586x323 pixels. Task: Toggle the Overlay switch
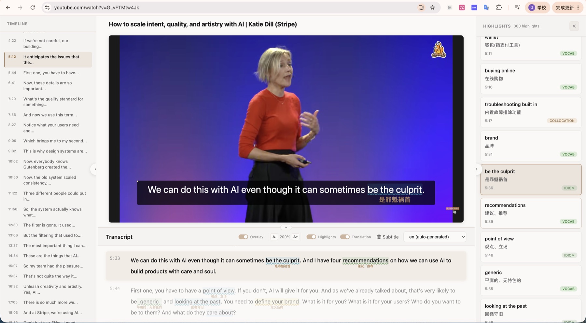pyautogui.click(x=243, y=237)
